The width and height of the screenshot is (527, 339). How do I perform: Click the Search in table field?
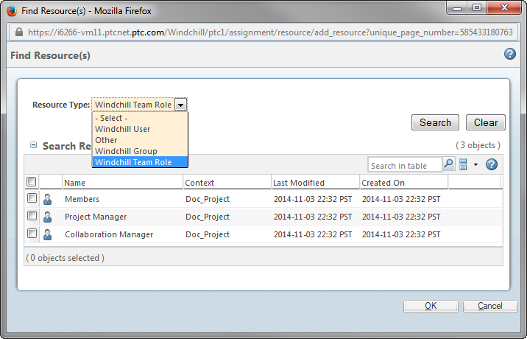tap(405, 165)
